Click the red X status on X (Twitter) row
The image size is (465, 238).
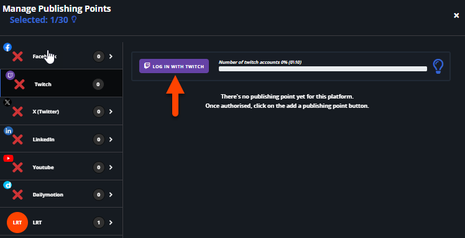(x=17, y=112)
